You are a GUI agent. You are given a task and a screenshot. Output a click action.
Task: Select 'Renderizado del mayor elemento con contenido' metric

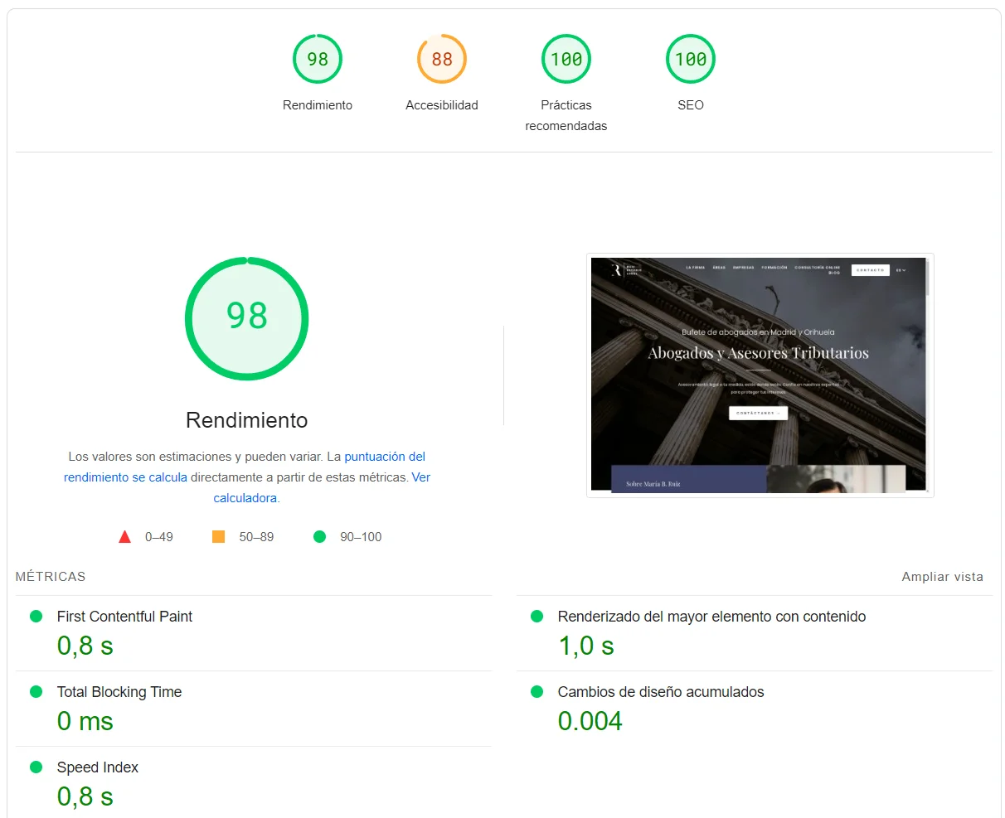(711, 617)
